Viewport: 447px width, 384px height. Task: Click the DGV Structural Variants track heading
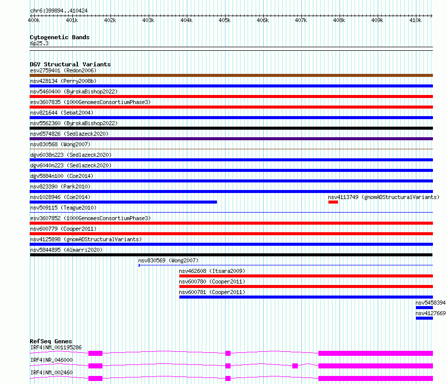point(70,64)
